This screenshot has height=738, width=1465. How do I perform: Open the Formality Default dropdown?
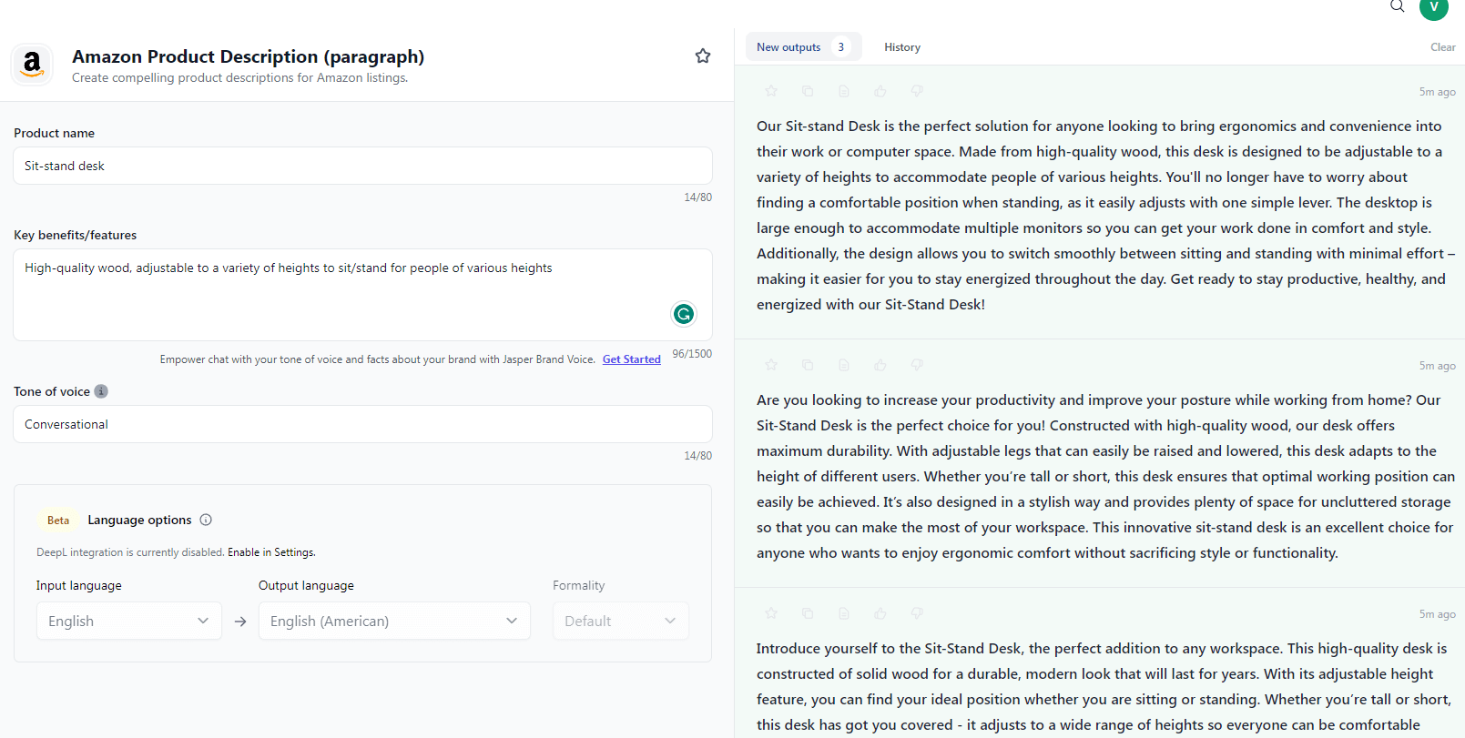(621, 621)
